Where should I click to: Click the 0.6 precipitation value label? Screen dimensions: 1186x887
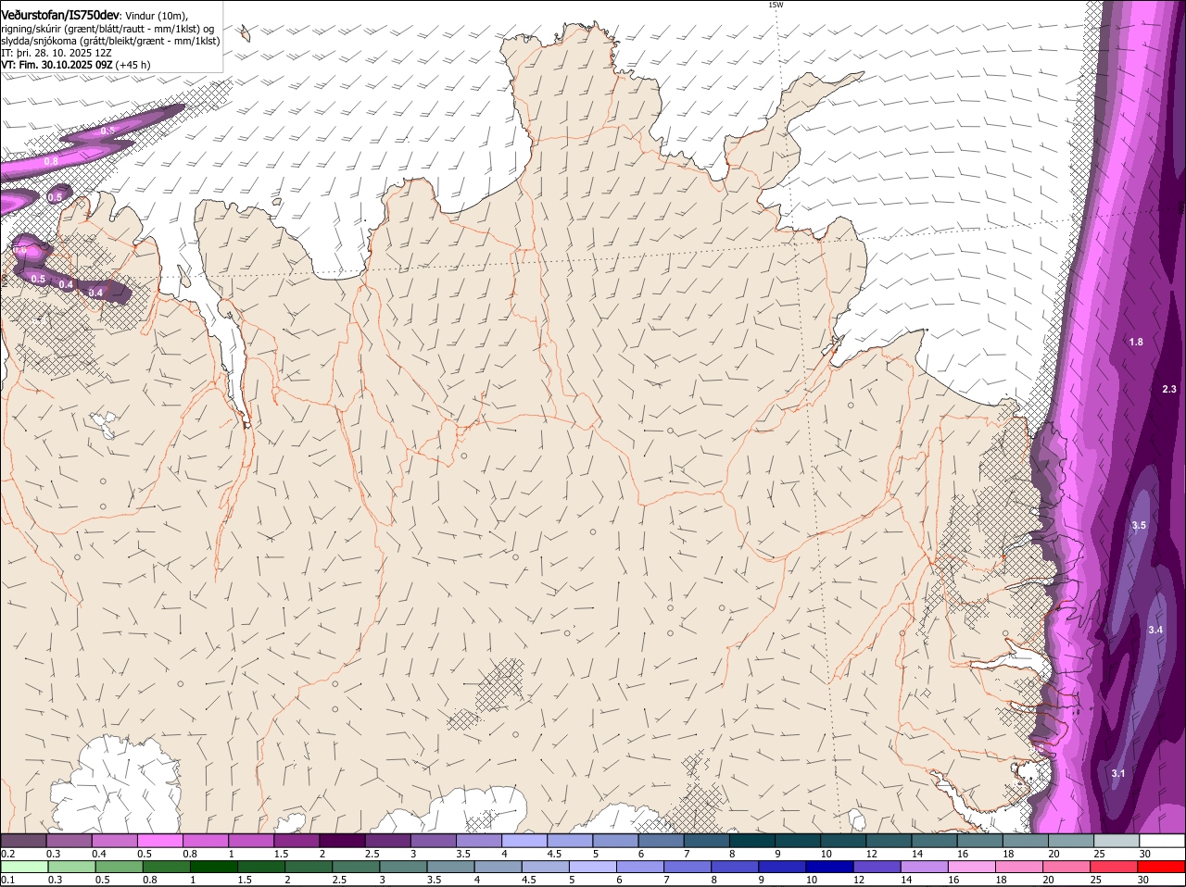coord(20,250)
